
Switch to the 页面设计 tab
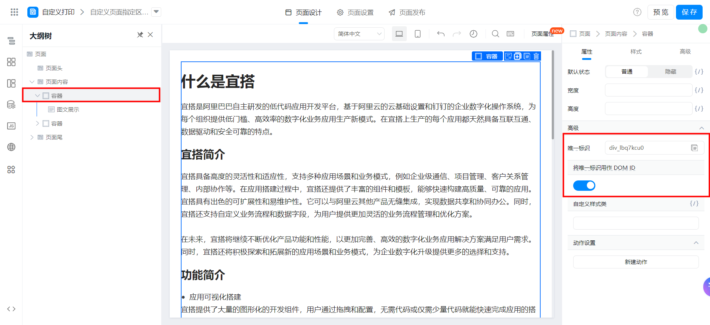coord(304,13)
